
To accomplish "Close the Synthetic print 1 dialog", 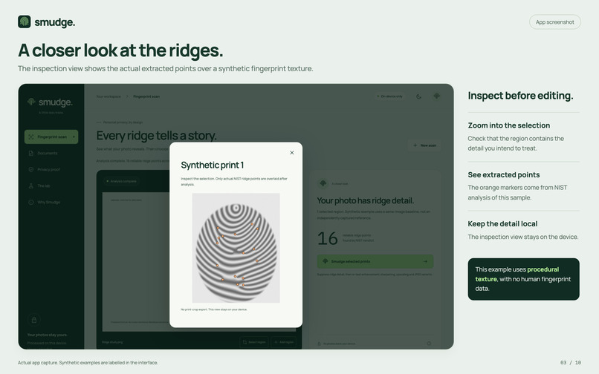I will [x=292, y=153].
